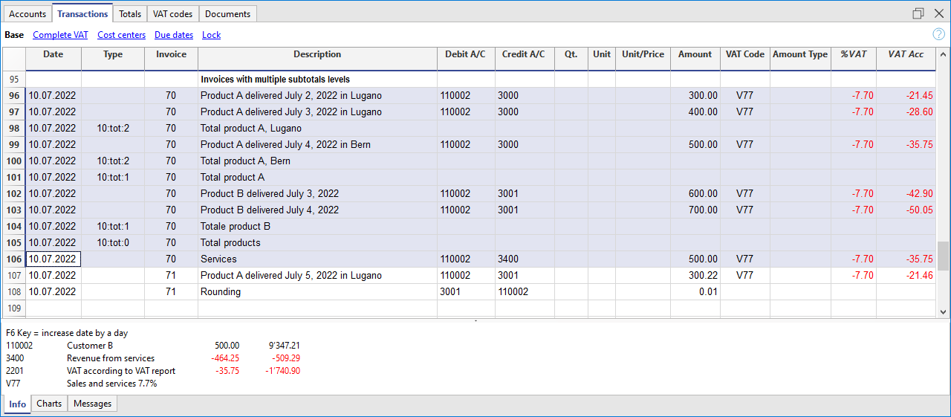This screenshot has width=951, height=417.
Task: Click 'Sales and services 7.7%' info line
Action: [x=112, y=384]
